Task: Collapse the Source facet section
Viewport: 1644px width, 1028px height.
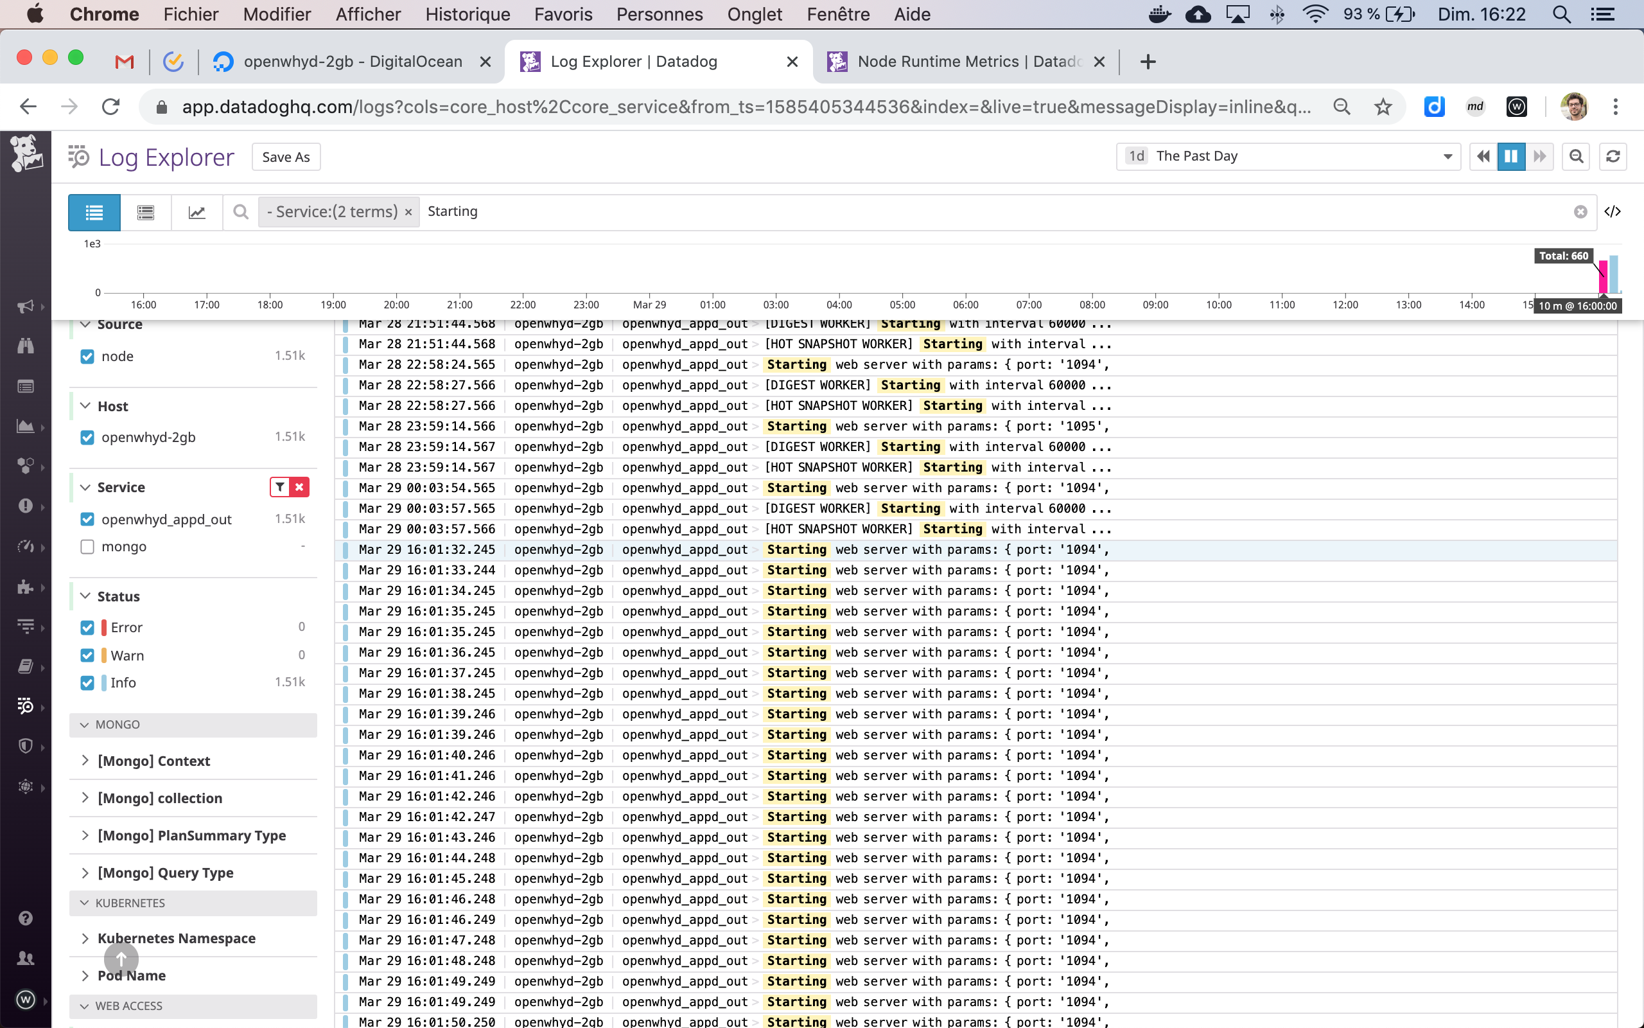Action: pyautogui.click(x=84, y=324)
